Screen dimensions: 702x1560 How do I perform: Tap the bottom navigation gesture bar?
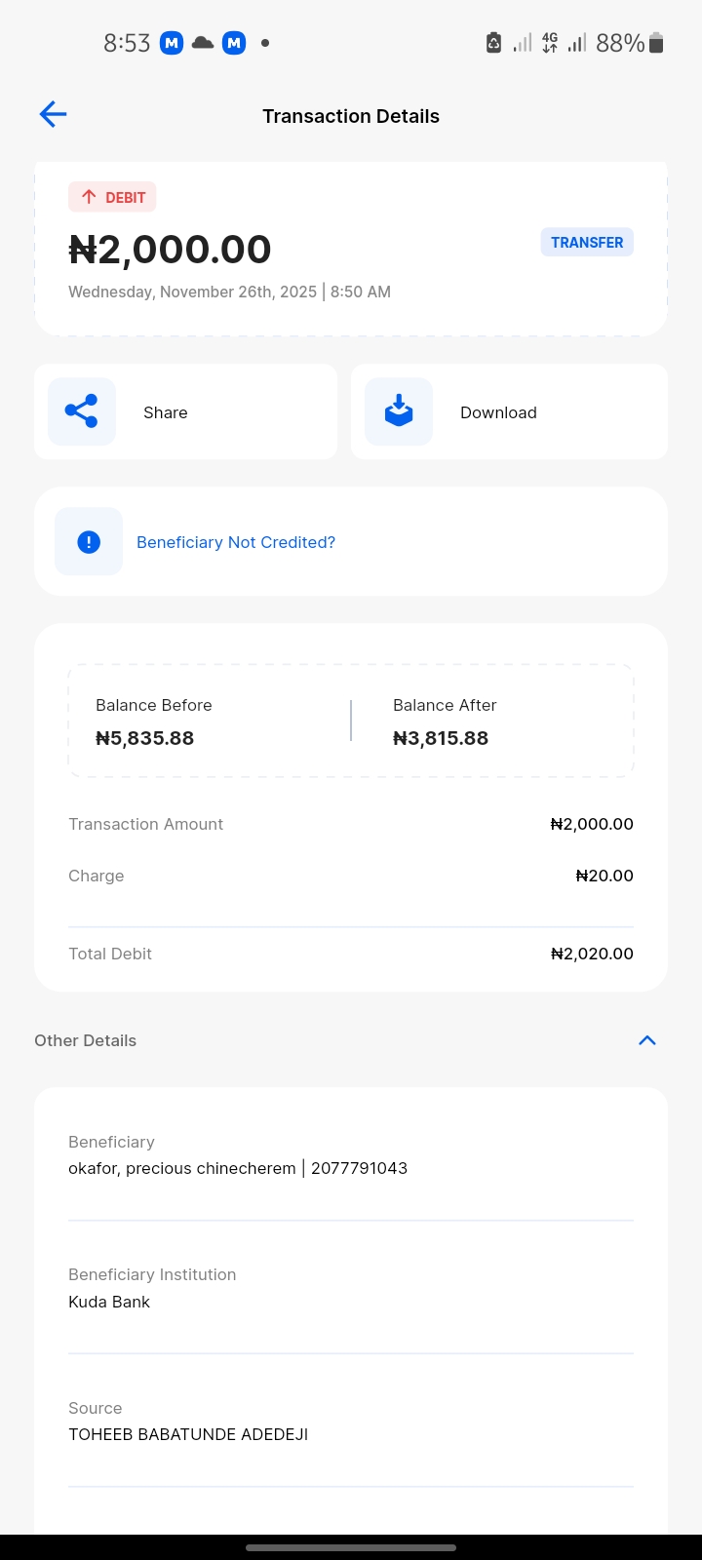point(351,1547)
